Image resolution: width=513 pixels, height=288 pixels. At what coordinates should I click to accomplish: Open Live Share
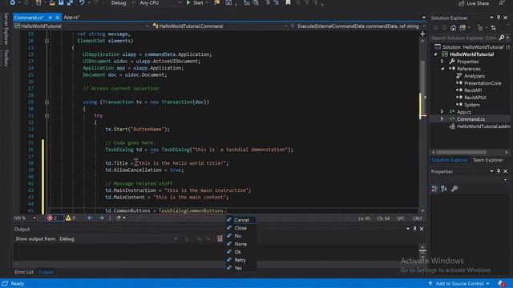point(474,3)
